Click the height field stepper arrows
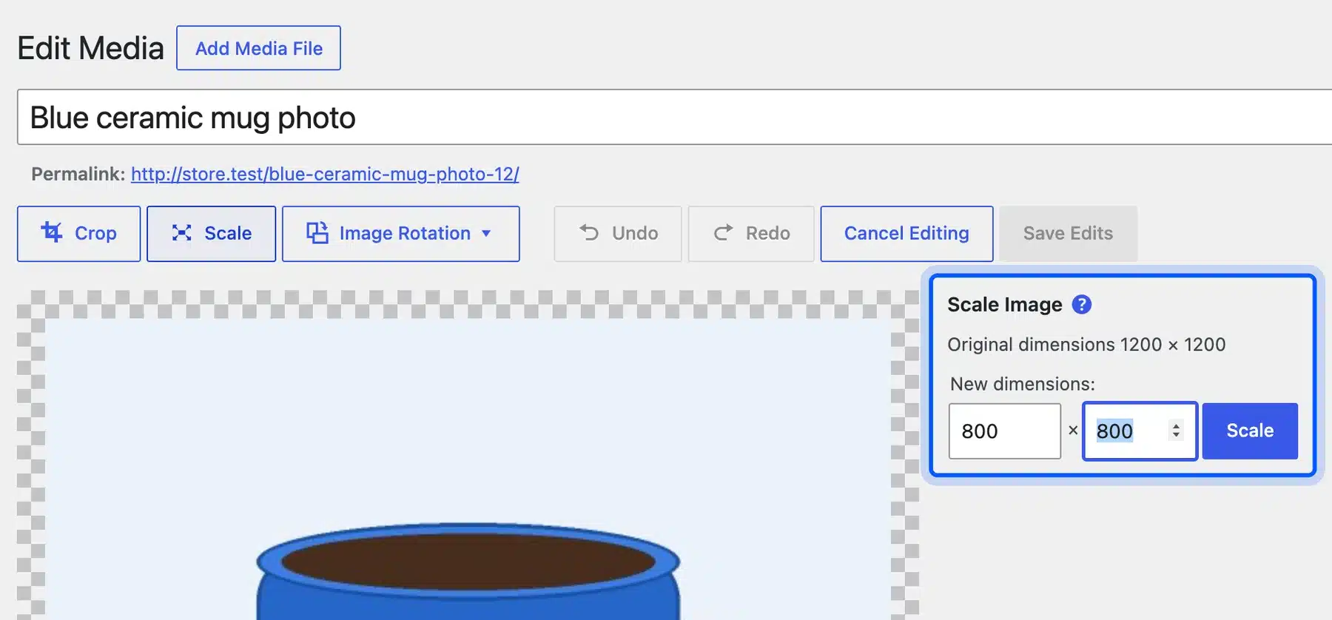Viewport: 1332px width, 620px height. pyautogui.click(x=1176, y=431)
